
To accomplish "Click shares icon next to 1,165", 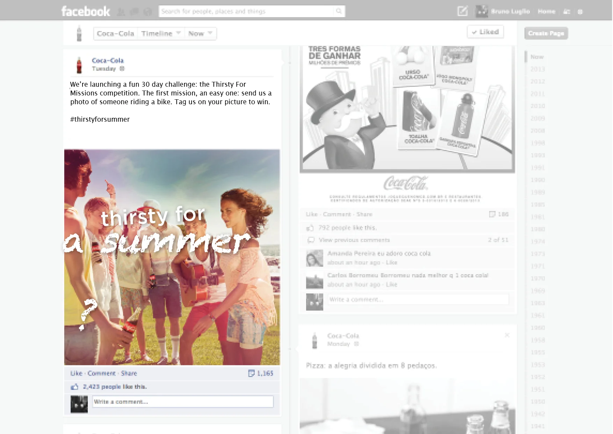I will point(251,373).
